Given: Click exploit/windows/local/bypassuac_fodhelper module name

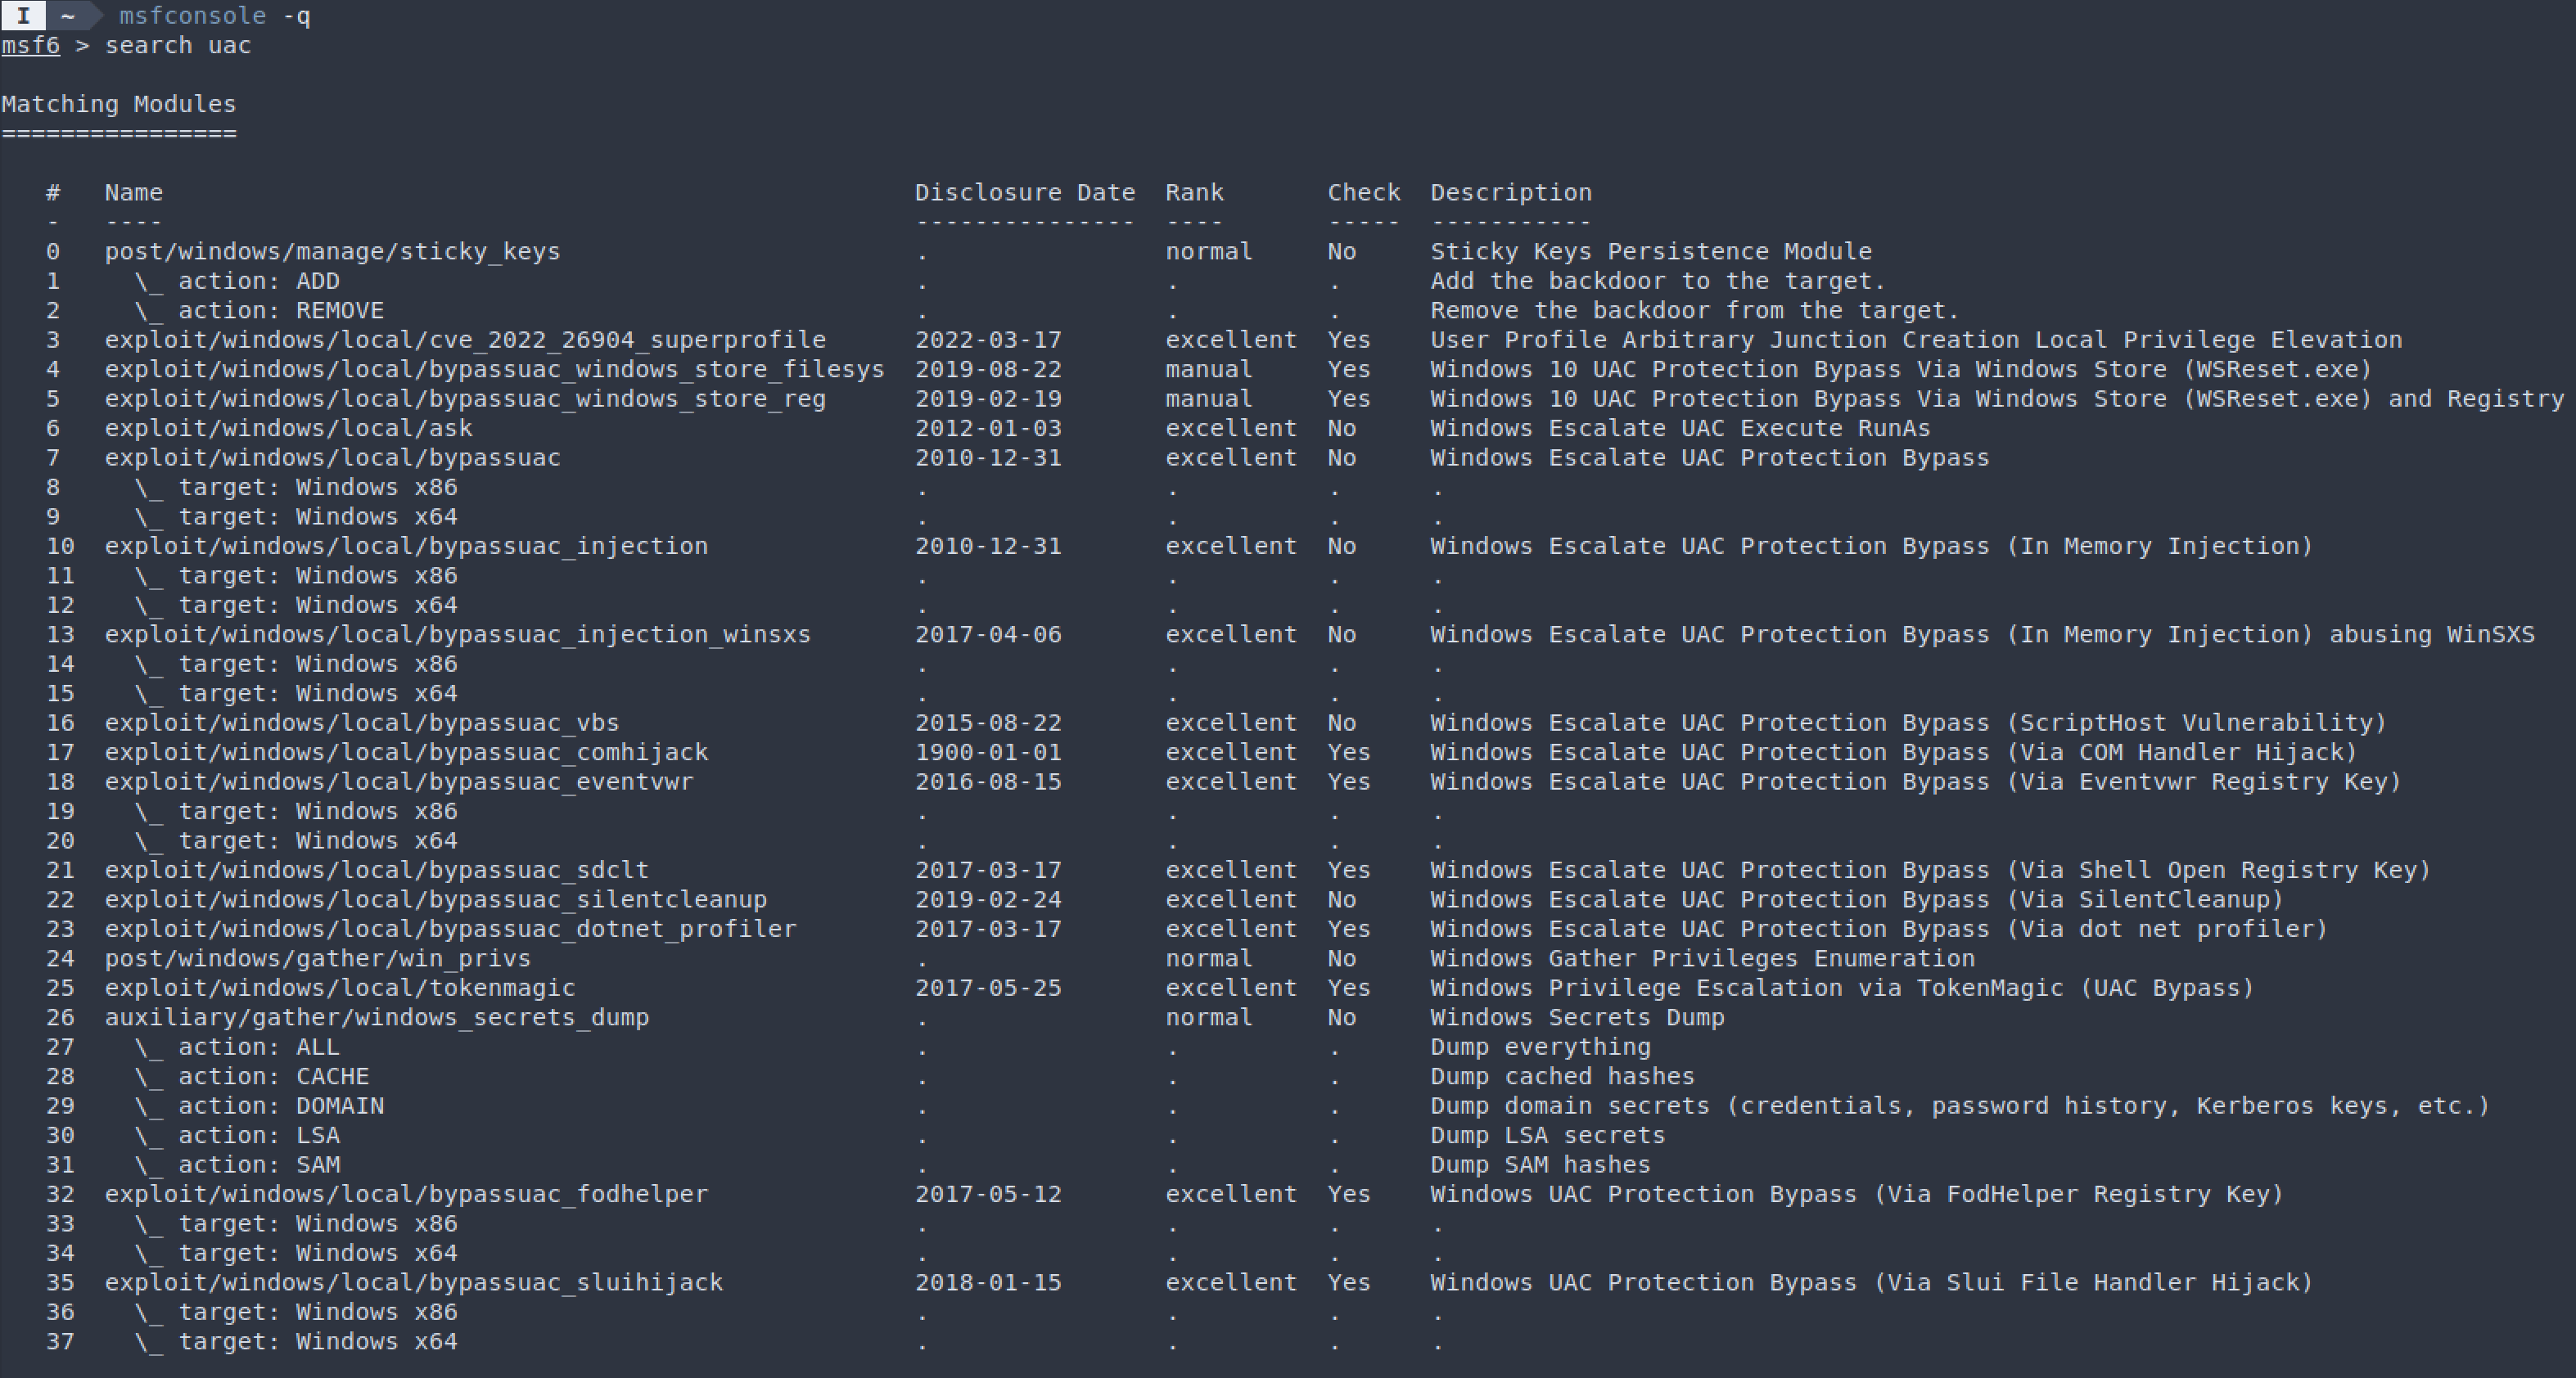Looking at the screenshot, I should click(405, 1193).
